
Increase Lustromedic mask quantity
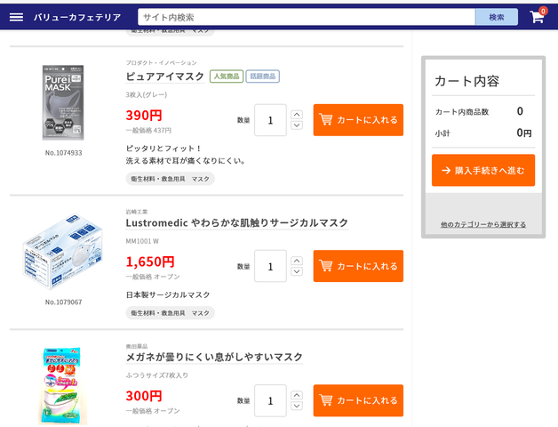coord(297,261)
